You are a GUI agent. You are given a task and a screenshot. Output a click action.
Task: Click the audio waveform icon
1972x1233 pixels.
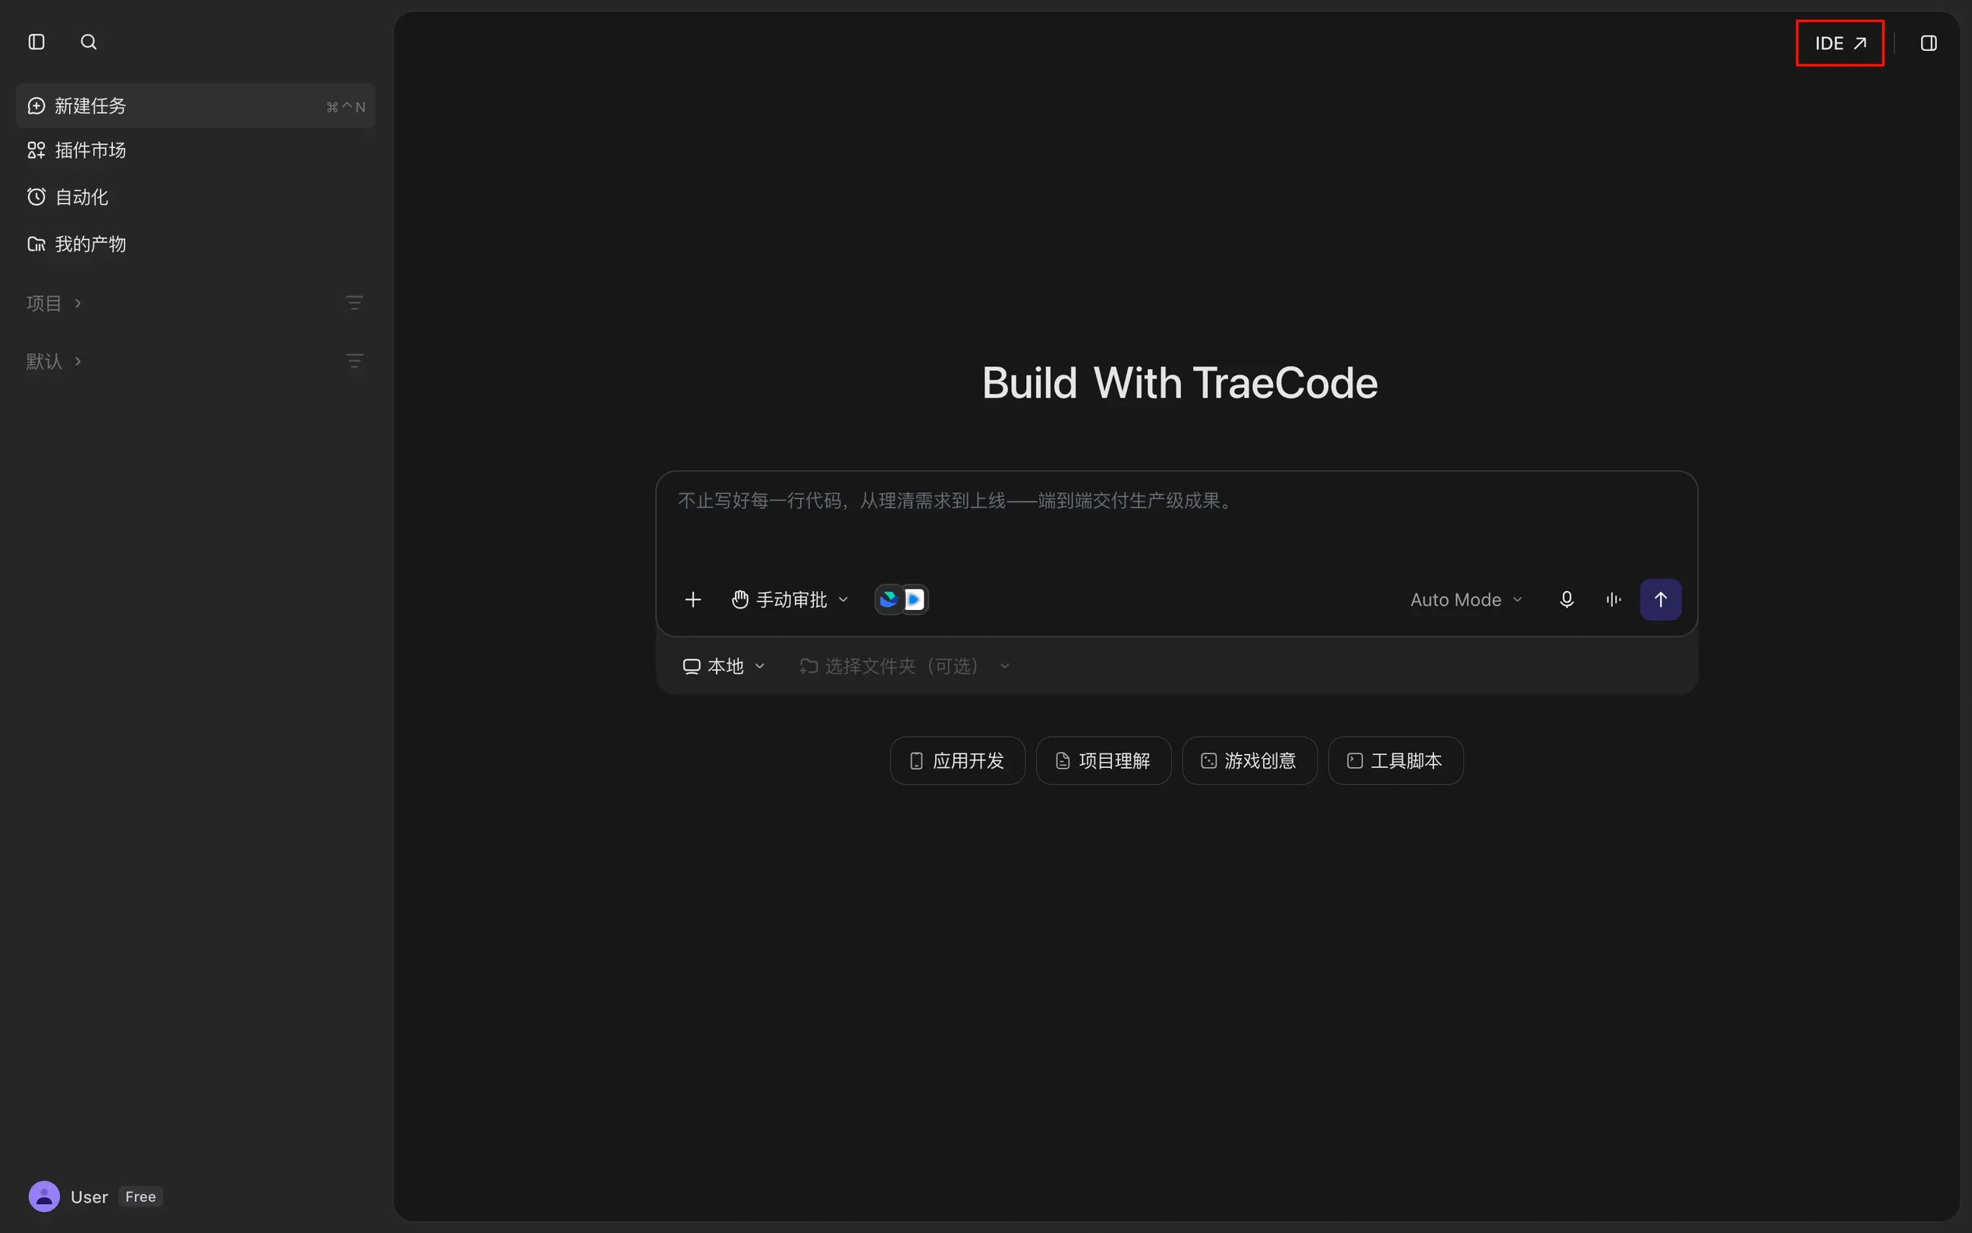tap(1613, 600)
